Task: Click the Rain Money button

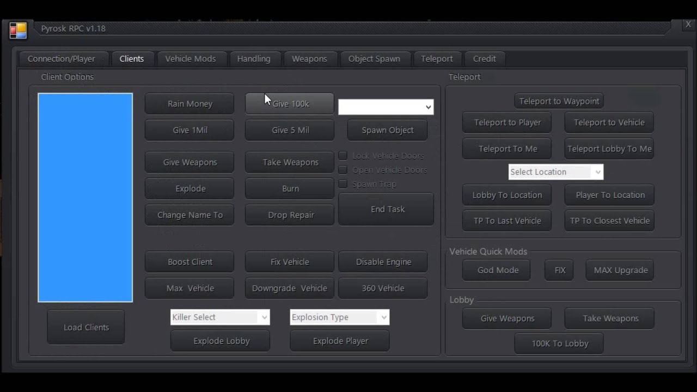Action: tap(189, 104)
